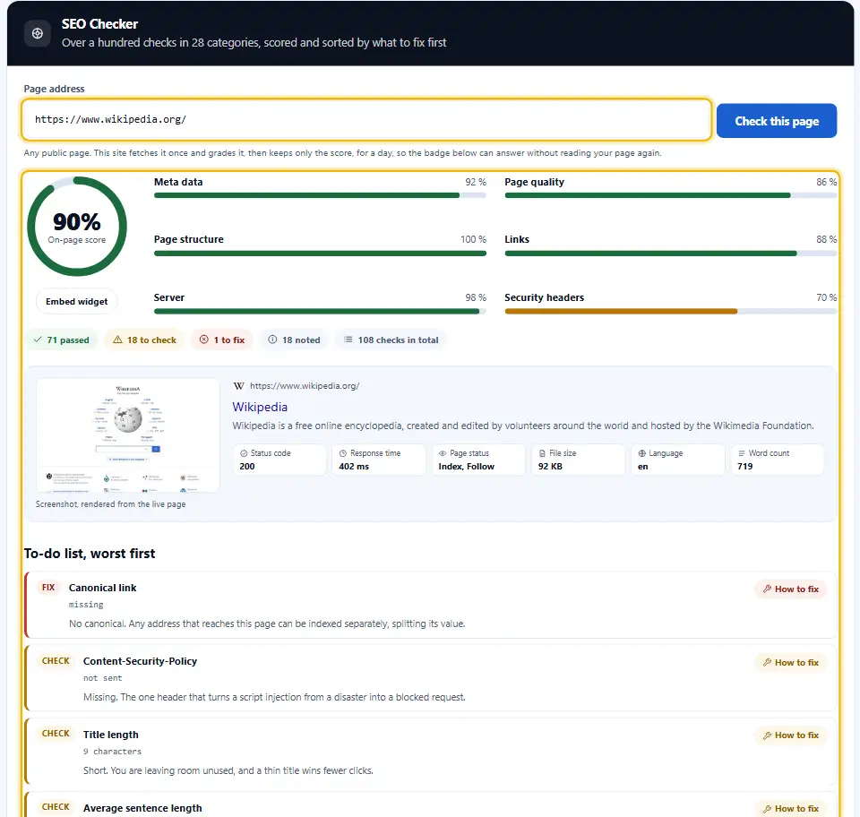This screenshot has height=817, width=860.
Task: Select the 1 to fix filter chip
Action: click(x=222, y=340)
